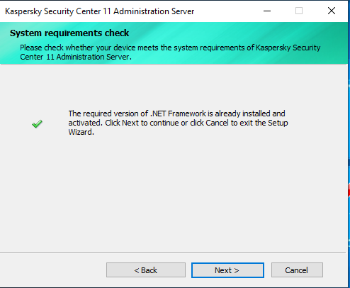Click the horizontal separator above the buttons
This screenshot has width=350, height=288.
click(173, 253)
